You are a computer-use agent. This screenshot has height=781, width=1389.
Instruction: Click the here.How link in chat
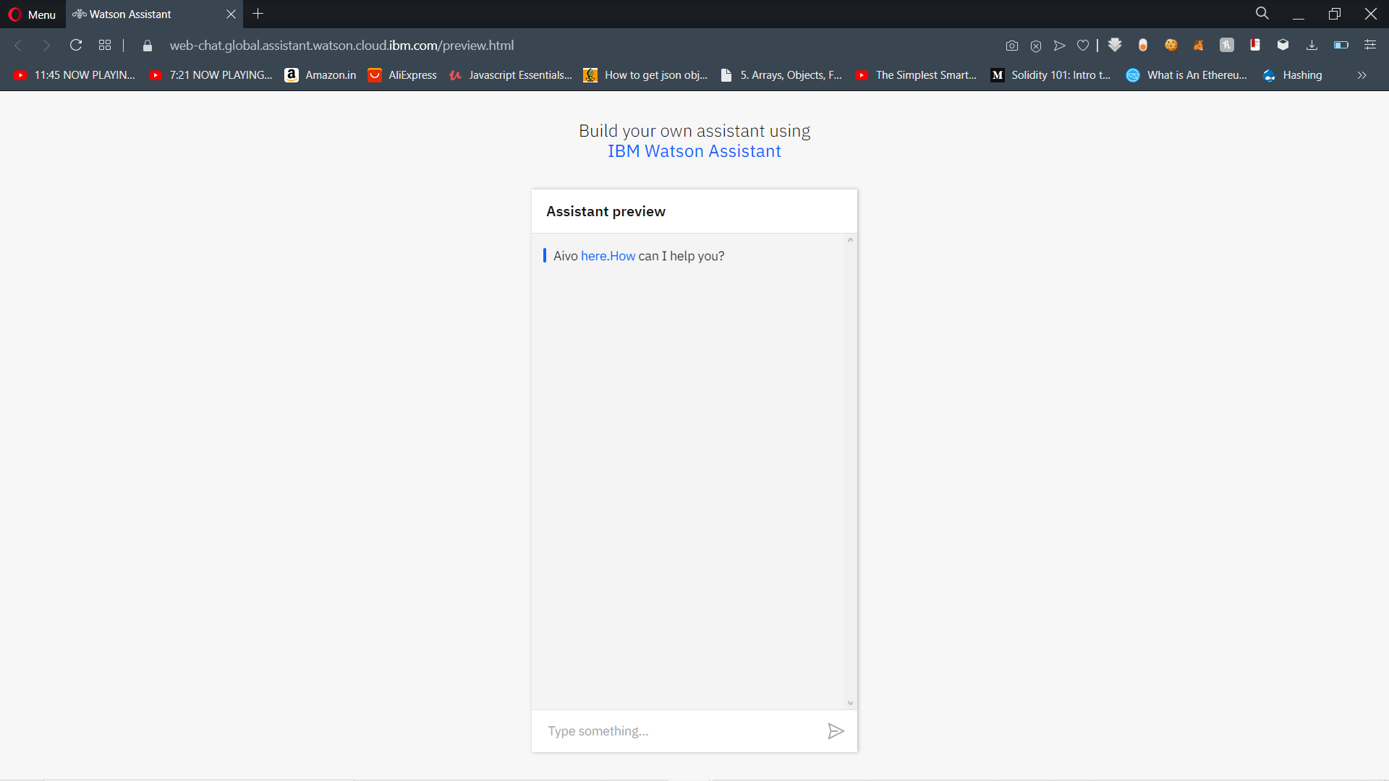608,256
